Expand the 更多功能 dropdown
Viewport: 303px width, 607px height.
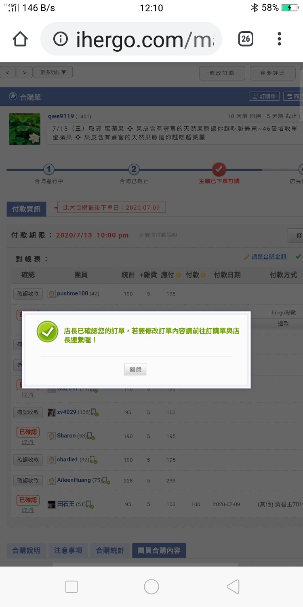(53, 72)
